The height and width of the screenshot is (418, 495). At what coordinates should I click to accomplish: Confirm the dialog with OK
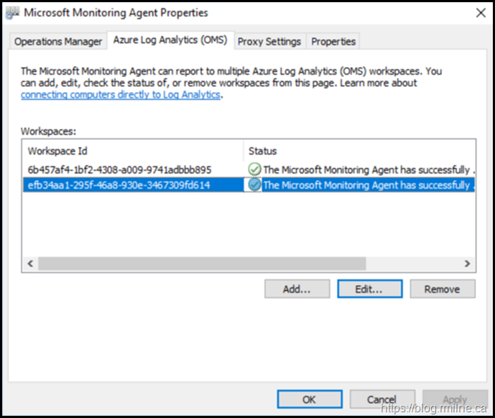(309, 399)
